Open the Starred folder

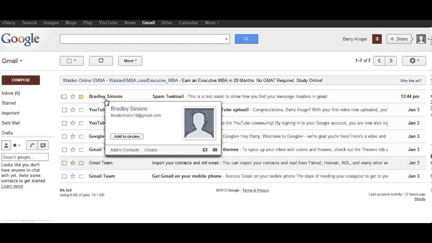[9, 103]
